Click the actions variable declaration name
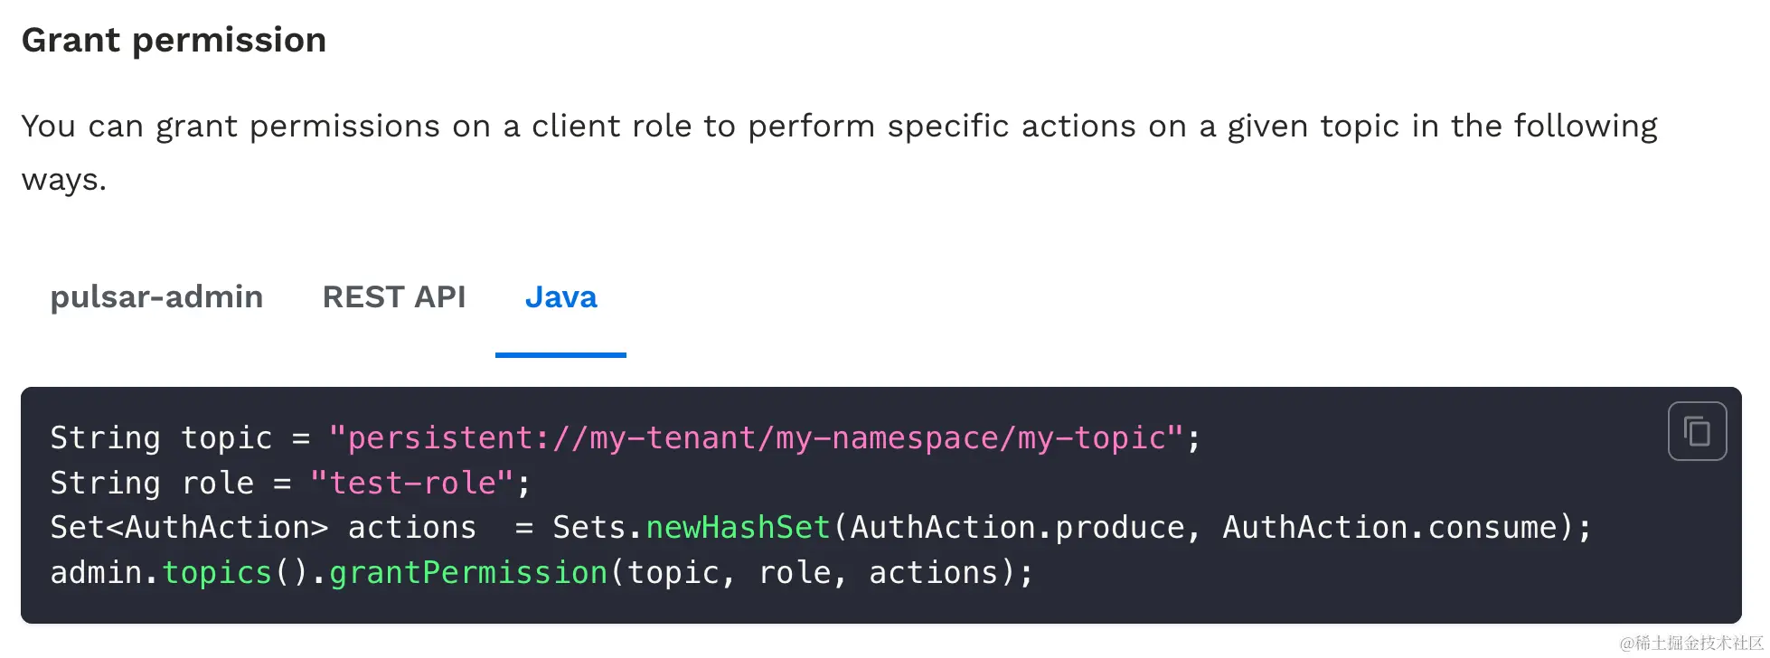Image resolution: width=1770 pixels, height=658 pixels. click(411, 528)
